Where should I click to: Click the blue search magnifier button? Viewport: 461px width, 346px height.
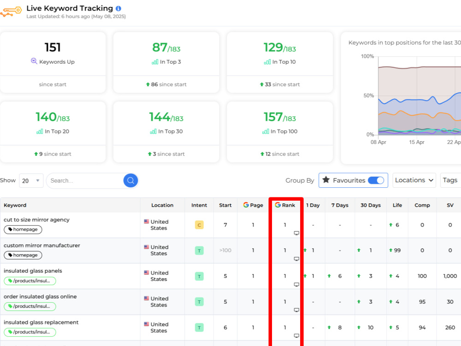(130, 180)
